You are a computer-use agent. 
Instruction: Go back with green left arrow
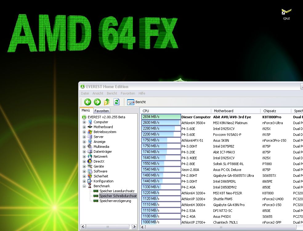(x=87, y=102)
